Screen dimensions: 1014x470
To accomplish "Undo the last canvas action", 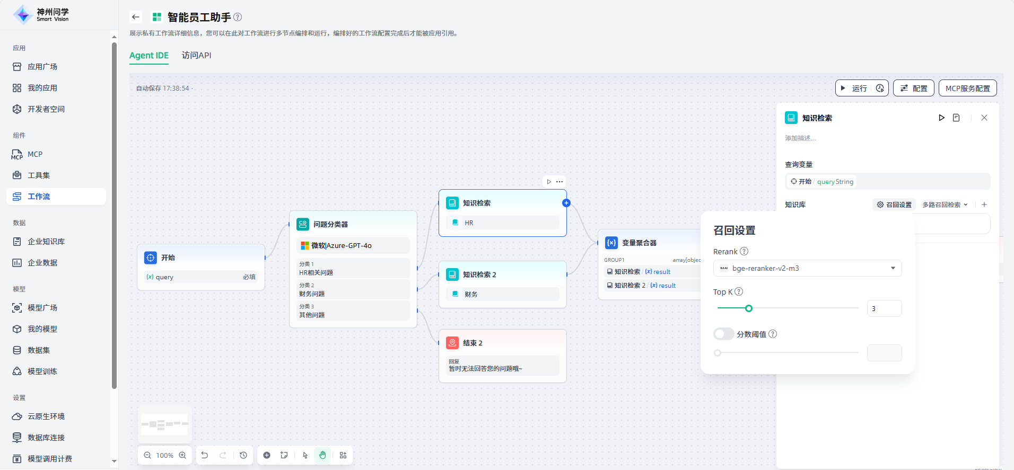I will (x=205, y=455).
